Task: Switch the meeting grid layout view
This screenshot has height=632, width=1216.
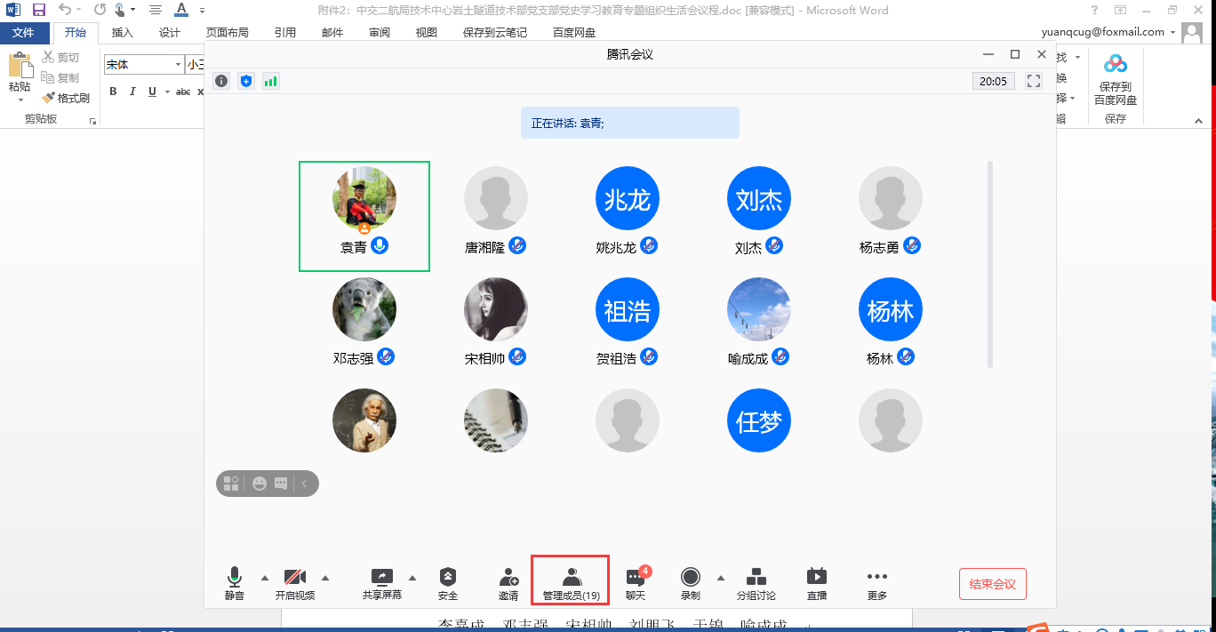Action: coord(231,484)
